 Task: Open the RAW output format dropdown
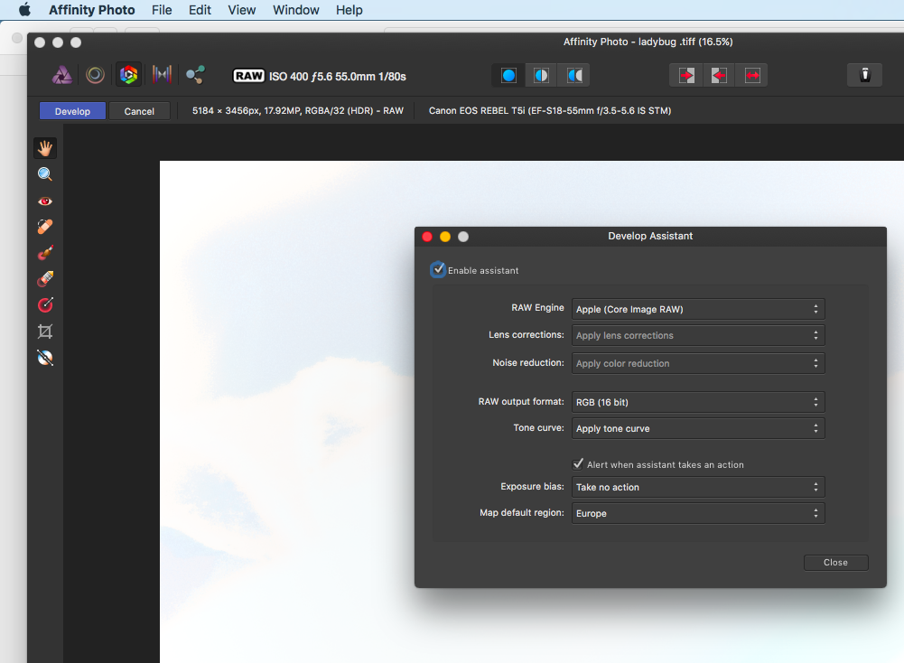[698, 402]
